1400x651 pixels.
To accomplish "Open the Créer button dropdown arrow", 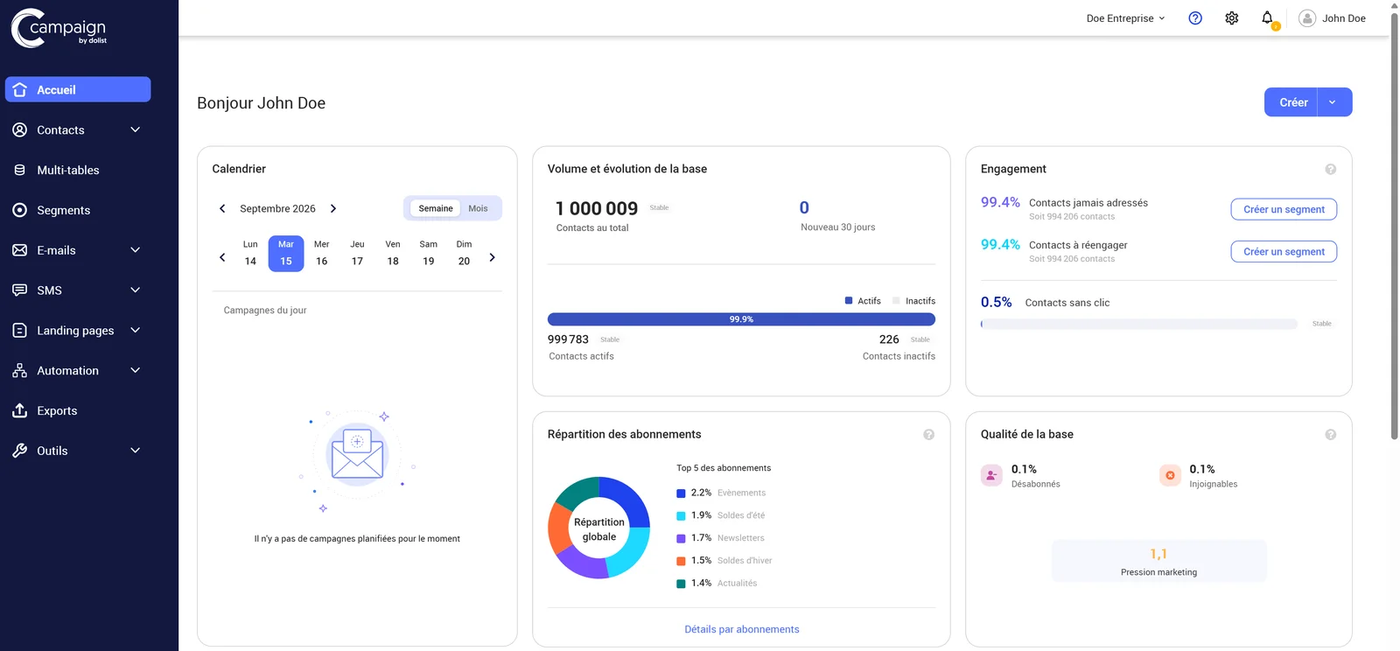I will (x=1333, y=102).
